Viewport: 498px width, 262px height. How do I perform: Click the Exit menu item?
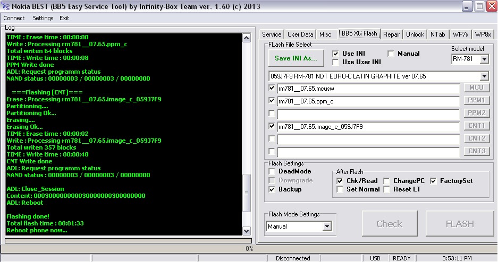tap(64, 18)
